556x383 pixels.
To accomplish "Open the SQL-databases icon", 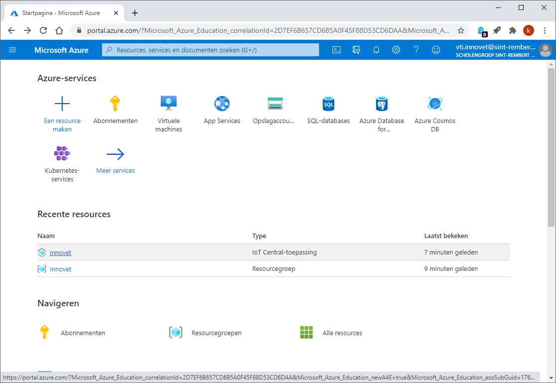I will [x=329, y=104].
